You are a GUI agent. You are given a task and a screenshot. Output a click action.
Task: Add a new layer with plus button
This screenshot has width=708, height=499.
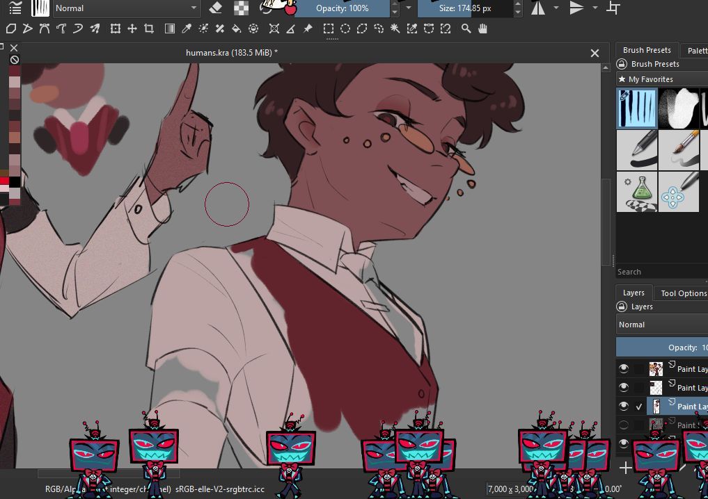coord(625,468)
